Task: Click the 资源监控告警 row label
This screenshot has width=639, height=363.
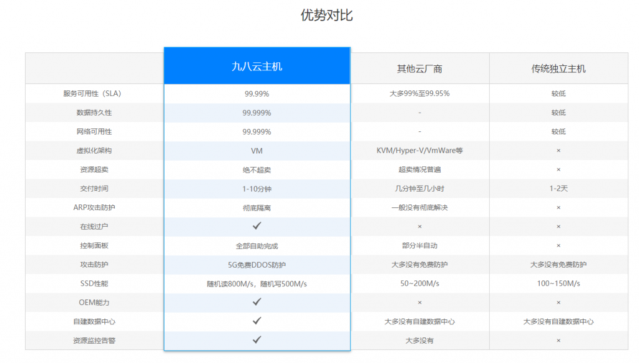Action: click(94, 341)
